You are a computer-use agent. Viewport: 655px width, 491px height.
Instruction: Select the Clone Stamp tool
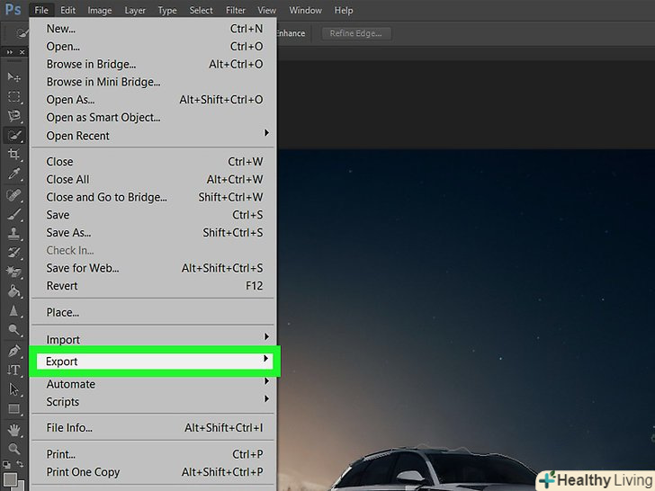[x=13, y=234]
